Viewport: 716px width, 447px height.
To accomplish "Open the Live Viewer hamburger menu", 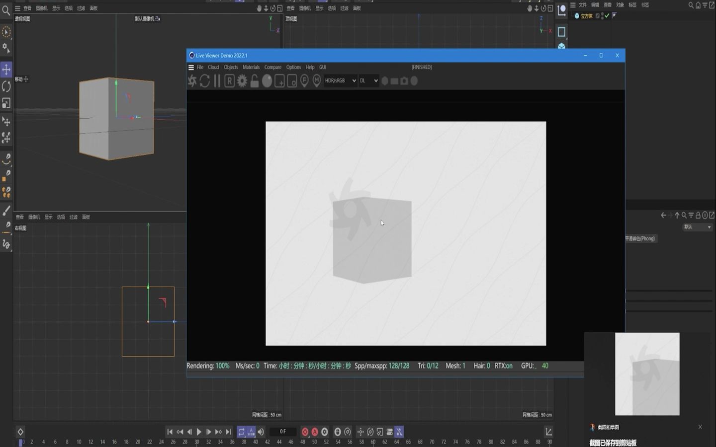I will 191,68.
